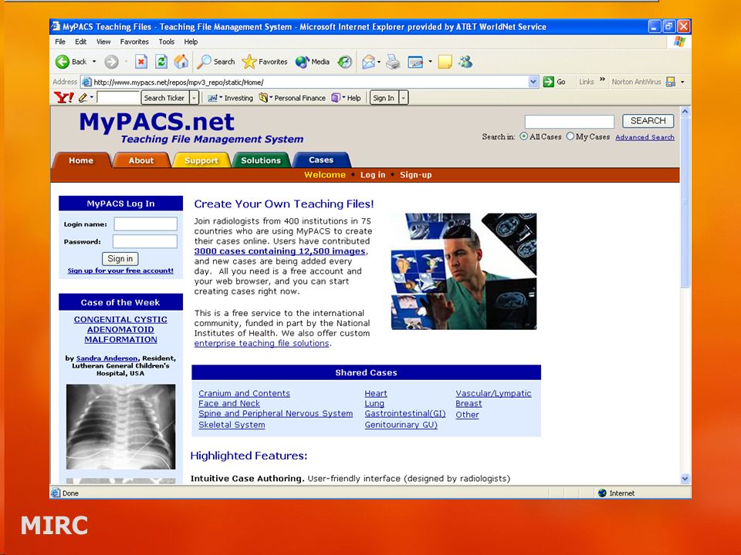
Task: Open the Favorites menu
Action: click(x=134, y=42)
